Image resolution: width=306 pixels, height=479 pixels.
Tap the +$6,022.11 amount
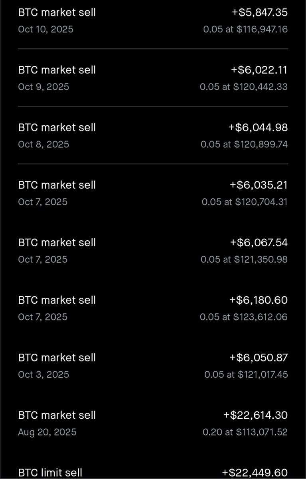tap(259, 70)
